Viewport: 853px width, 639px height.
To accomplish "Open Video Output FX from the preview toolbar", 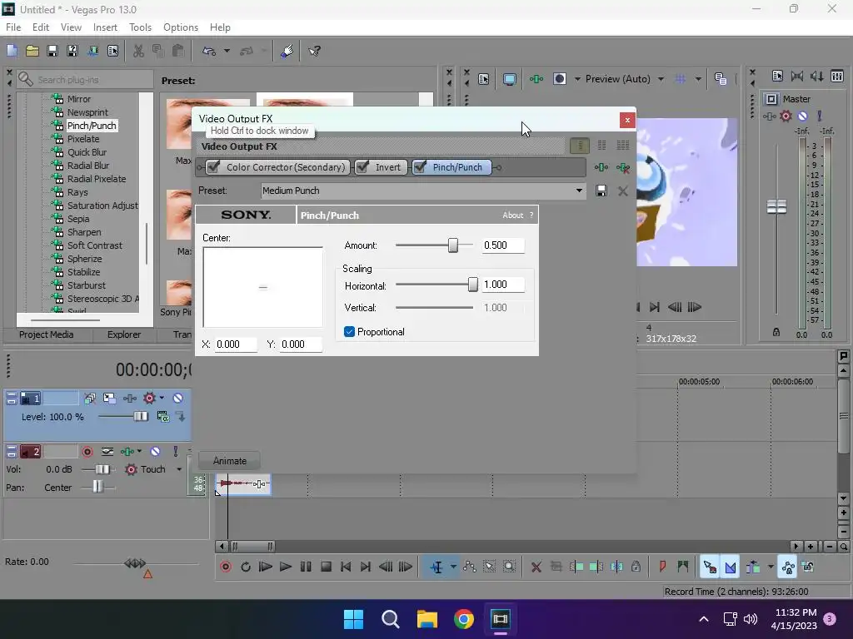I will tap(536, 79).
